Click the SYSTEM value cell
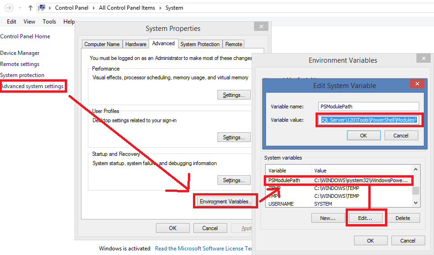The image size is (434, 255). [x=323, y=203]
